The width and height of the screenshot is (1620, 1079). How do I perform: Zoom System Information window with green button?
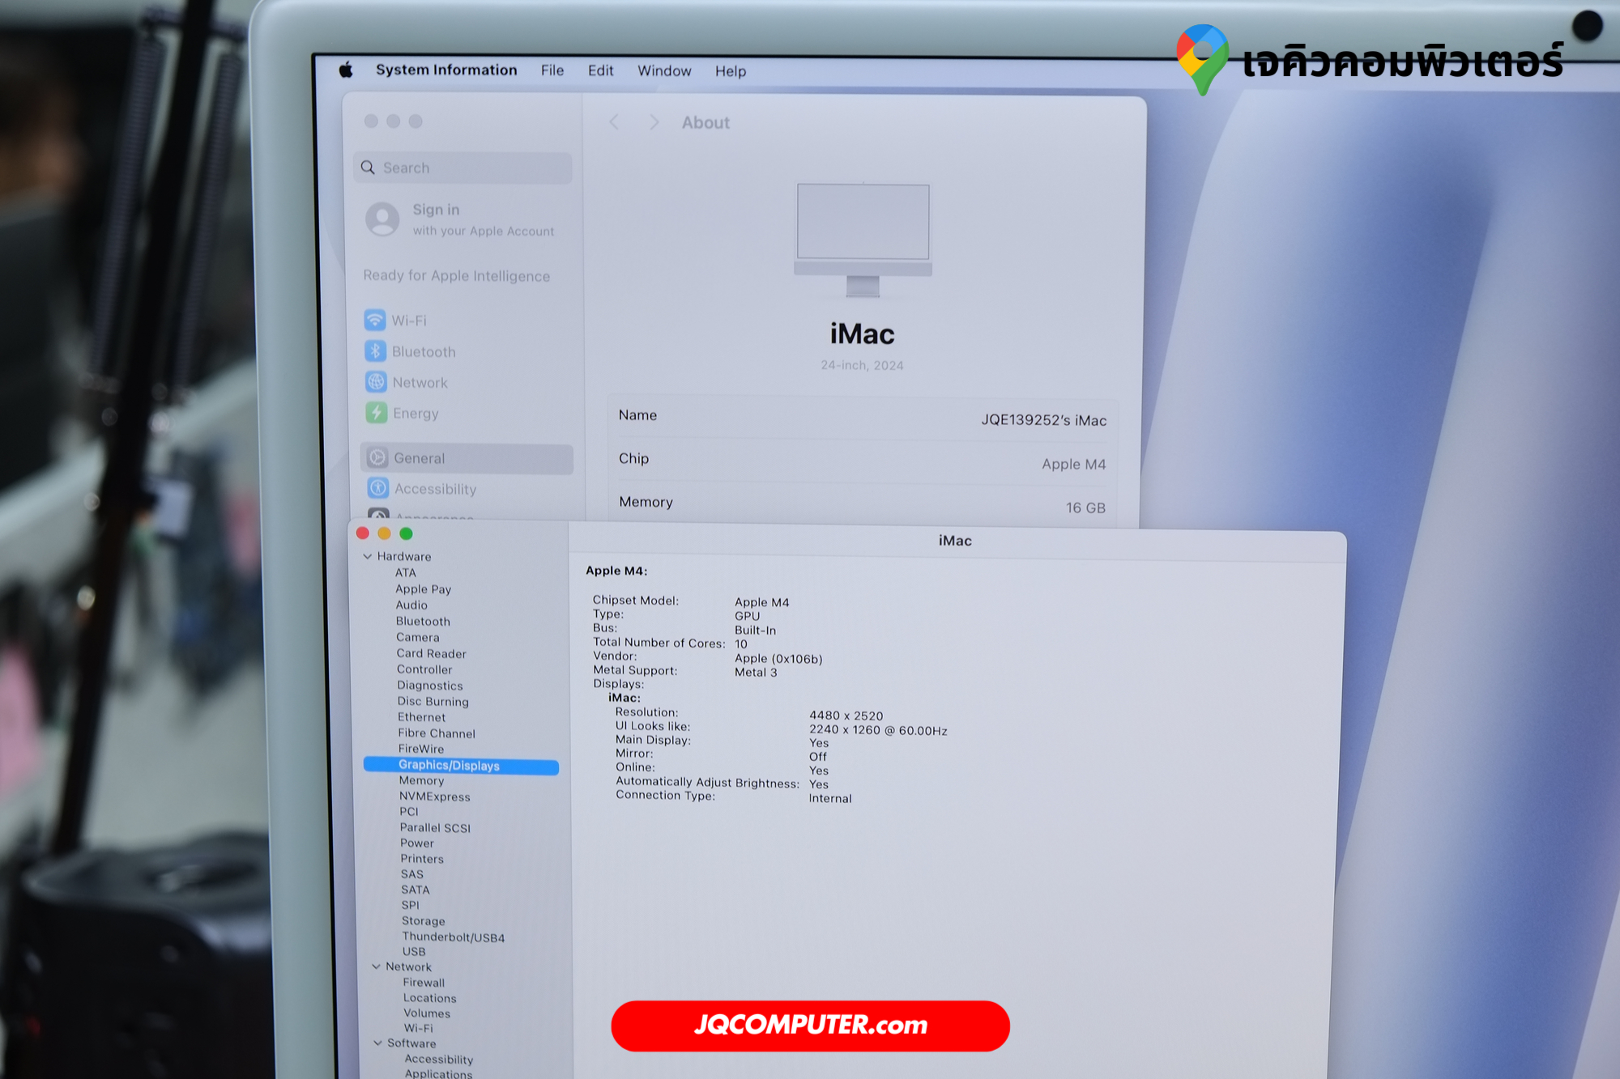coord(406,533)
